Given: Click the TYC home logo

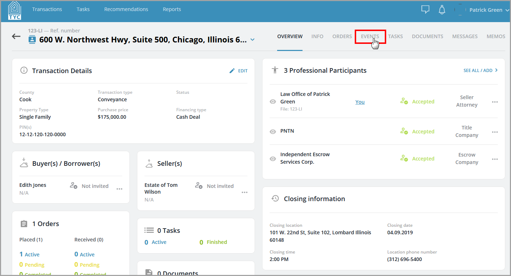Looking at the screenshot, I should coord(14,11).
